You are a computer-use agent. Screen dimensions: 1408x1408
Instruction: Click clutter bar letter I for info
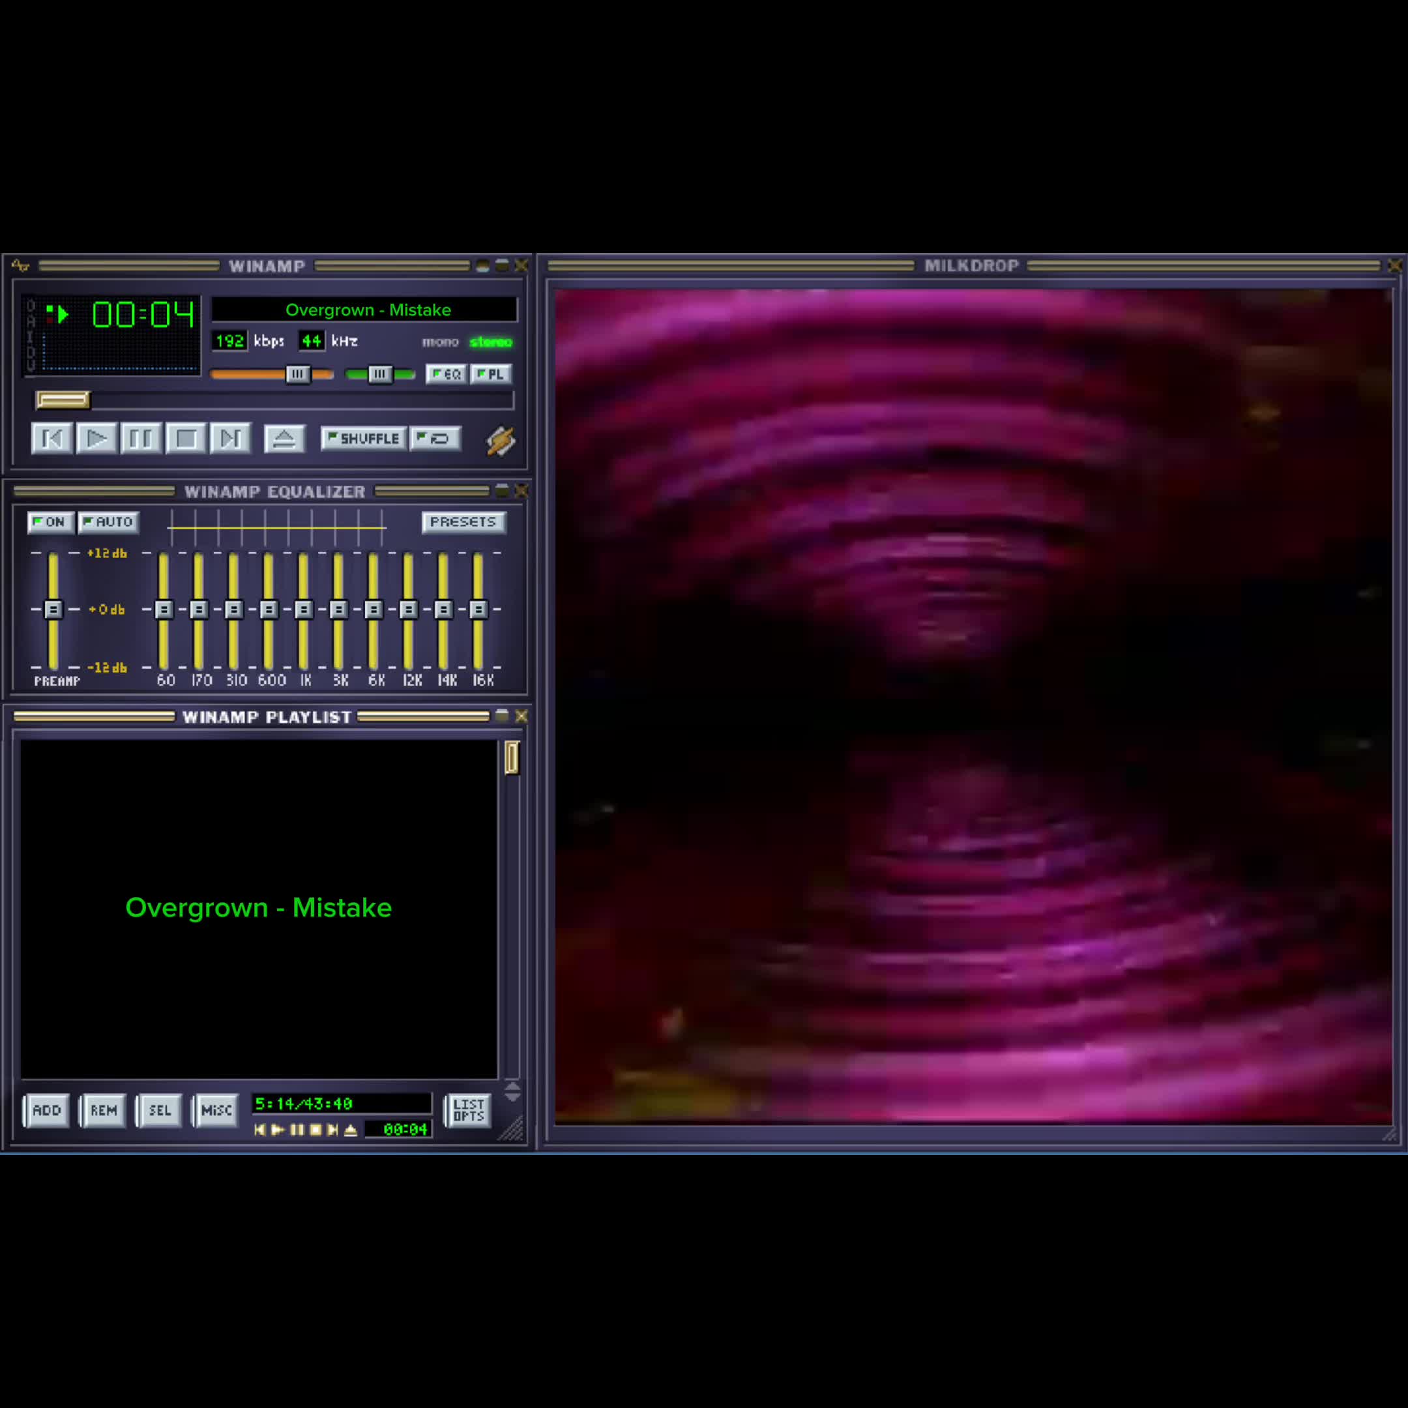click(31, 336)
